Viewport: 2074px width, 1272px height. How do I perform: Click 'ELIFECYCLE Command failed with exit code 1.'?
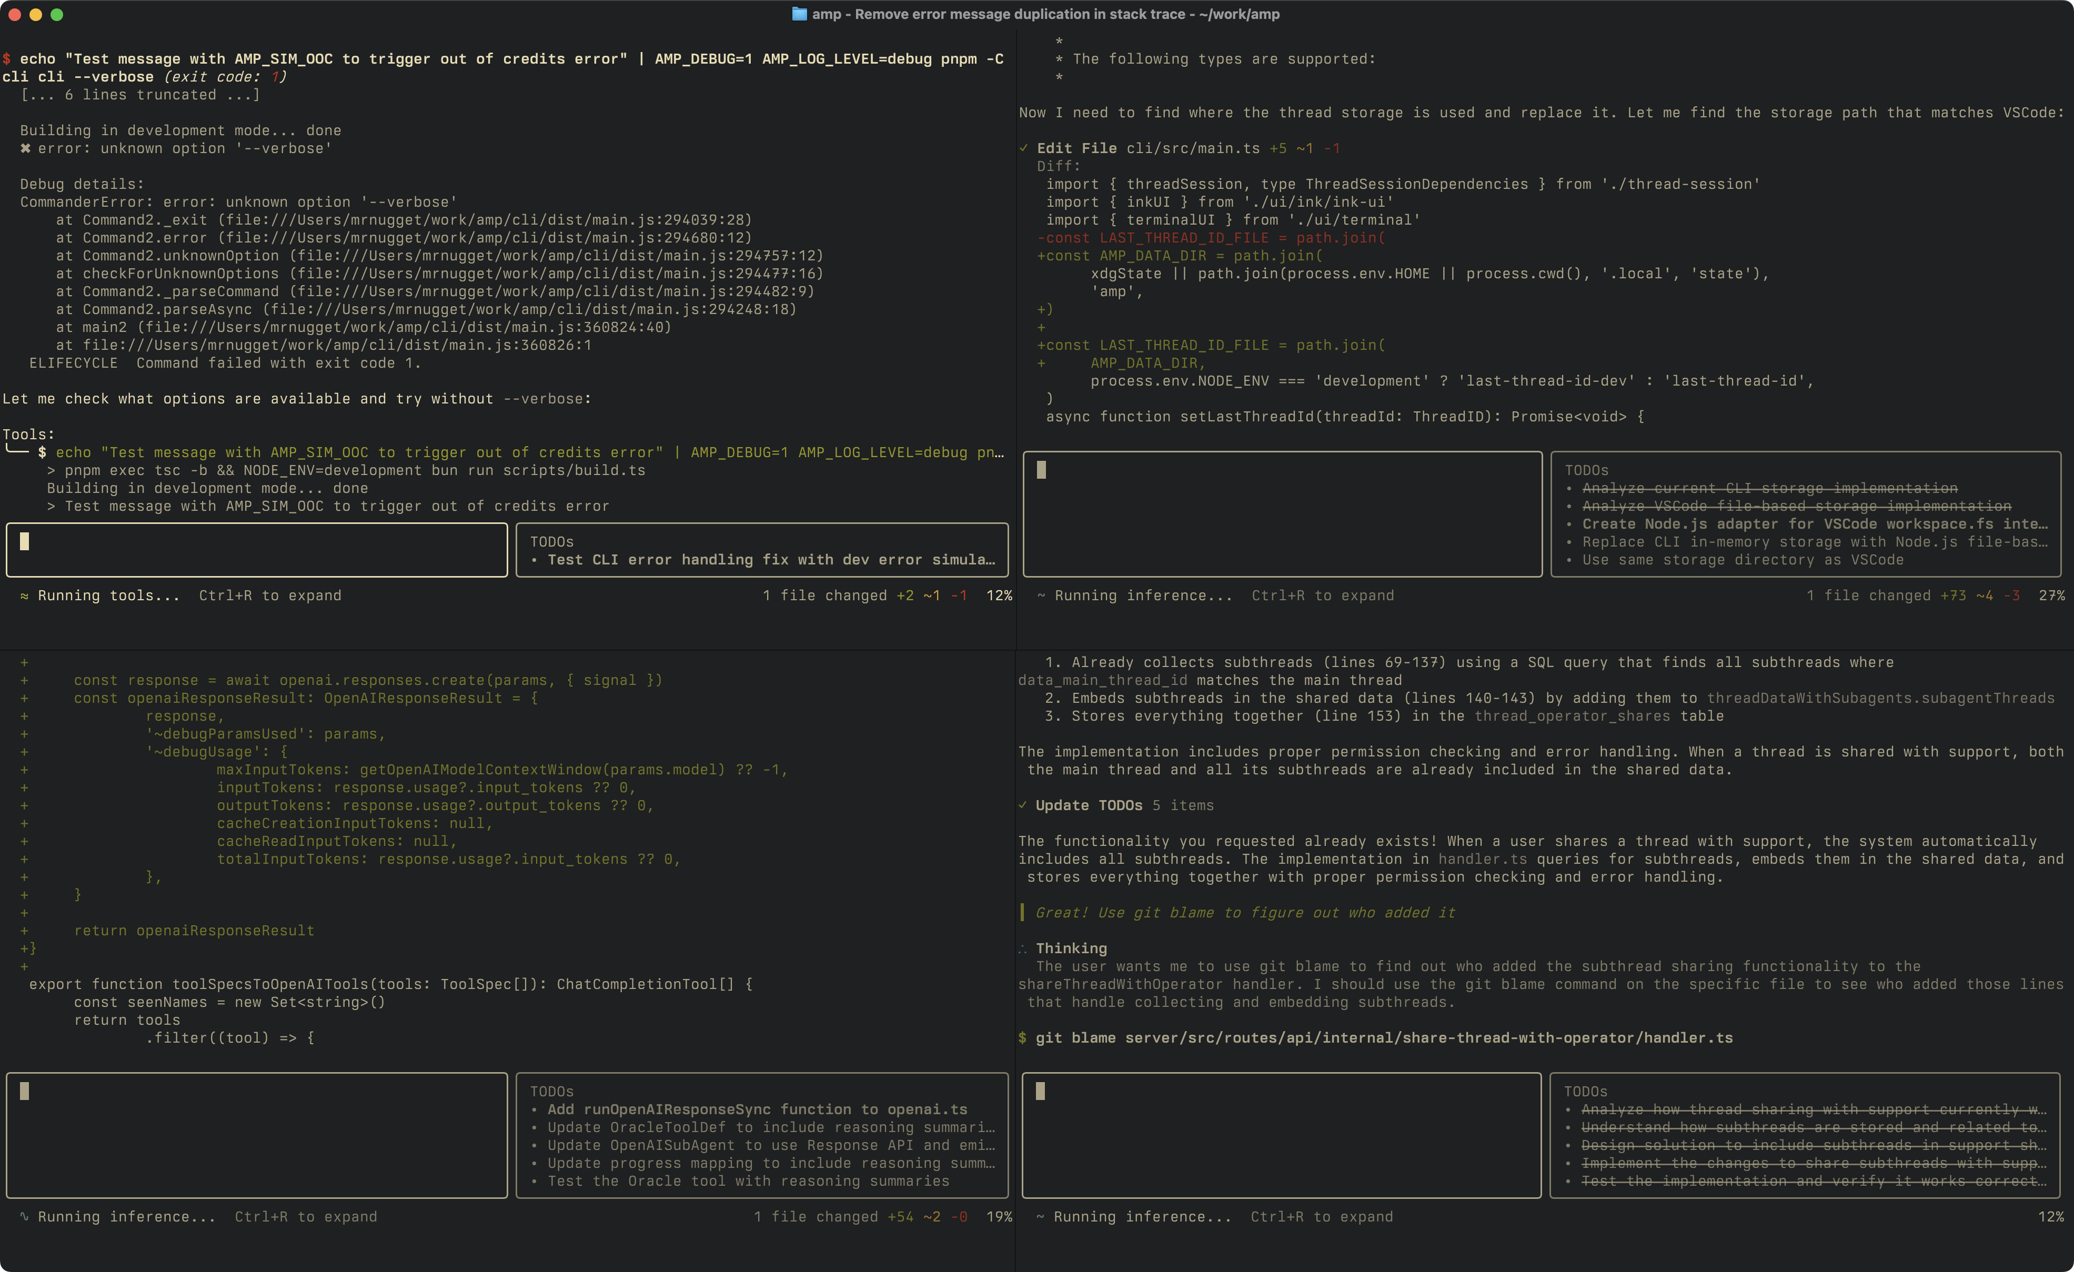(x=225, y=363)
